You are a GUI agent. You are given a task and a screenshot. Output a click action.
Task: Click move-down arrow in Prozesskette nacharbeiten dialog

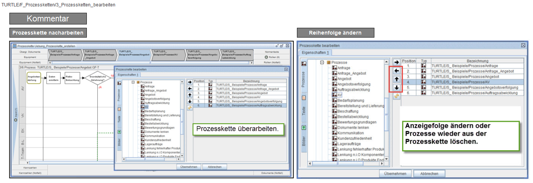coord(190,101)
